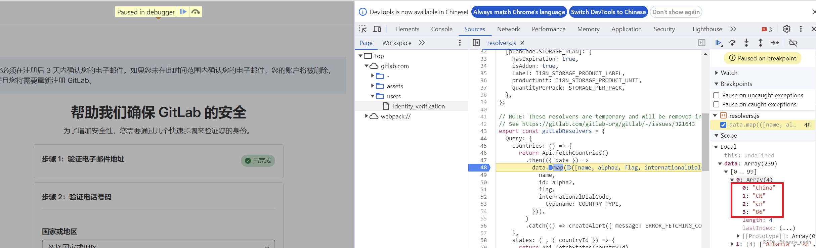Expand the webpack:// node
Image resolution: width=816 pixels, height=248 pixels.
(367, 116)
